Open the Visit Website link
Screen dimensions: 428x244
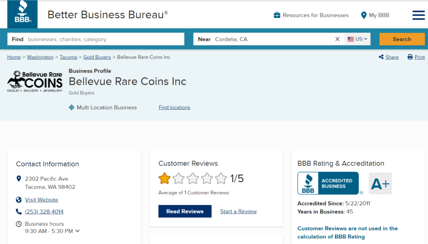[x=41, y=200]
